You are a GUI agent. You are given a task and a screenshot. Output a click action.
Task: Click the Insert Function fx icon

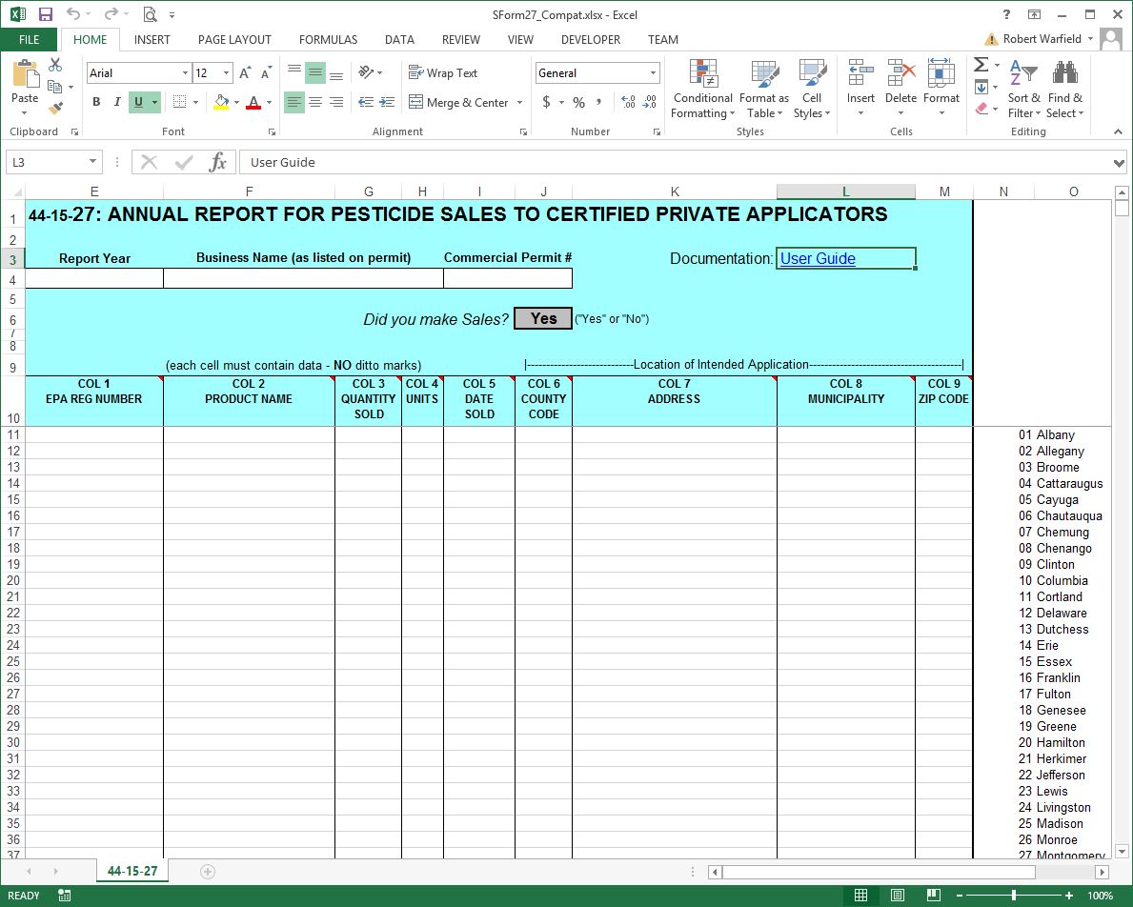218,162
